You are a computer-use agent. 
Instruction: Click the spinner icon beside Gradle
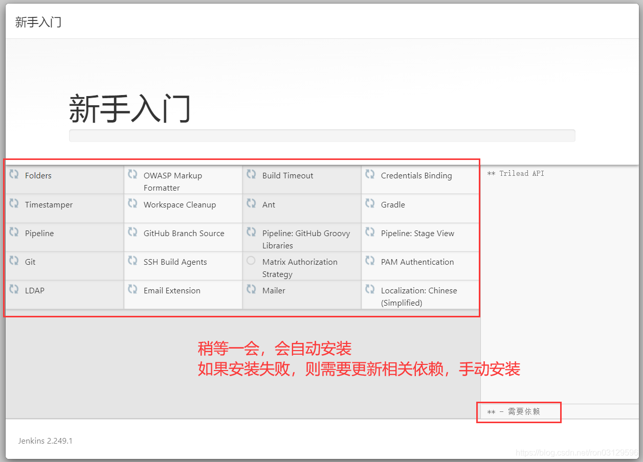[x=370, y=203]
